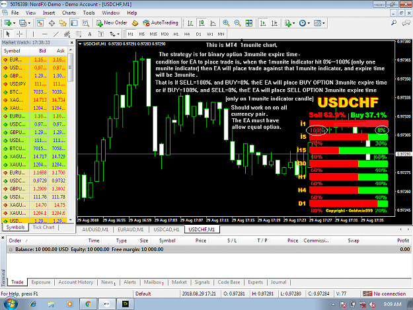Screen dimensions: 413x310
Task: Zoom out on the chart
Action: click(237, 23)
